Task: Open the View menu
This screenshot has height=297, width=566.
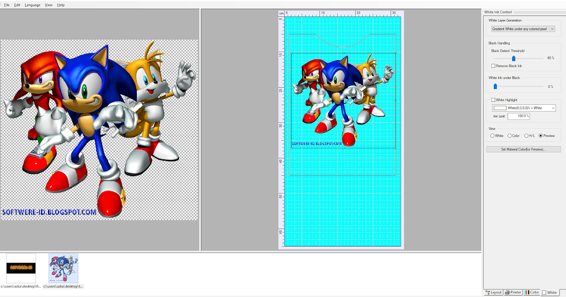Action: (49, 5)
